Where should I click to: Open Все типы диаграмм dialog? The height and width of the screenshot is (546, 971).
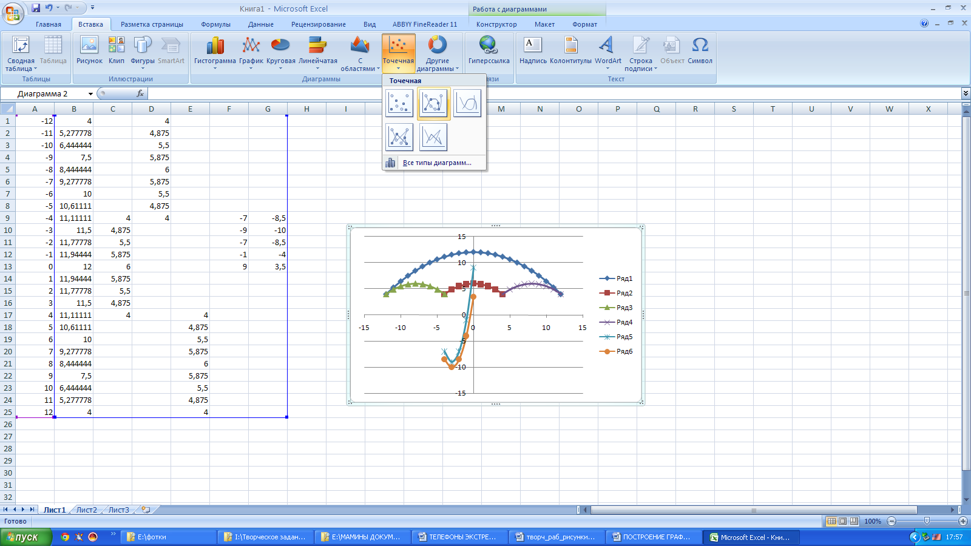click(436, 163)
